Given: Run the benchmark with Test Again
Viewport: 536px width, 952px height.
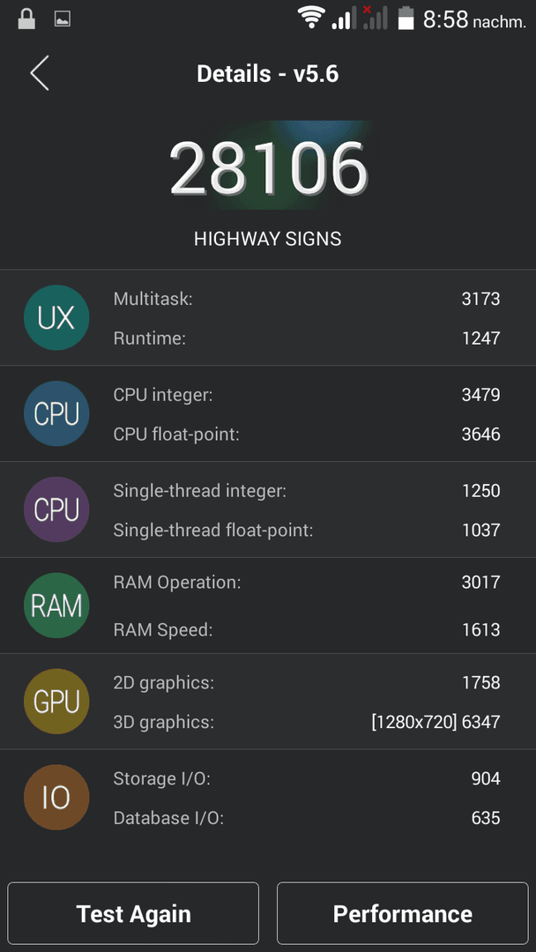Looking at the screenshot, I should point(133,913).
